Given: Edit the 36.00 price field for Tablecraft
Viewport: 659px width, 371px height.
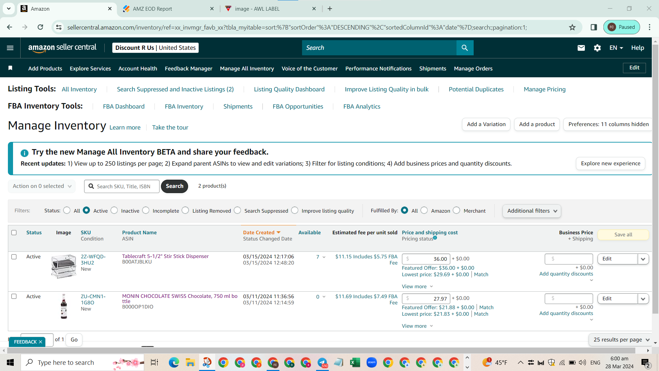Looking at the screenshot, I should [426, 259].
